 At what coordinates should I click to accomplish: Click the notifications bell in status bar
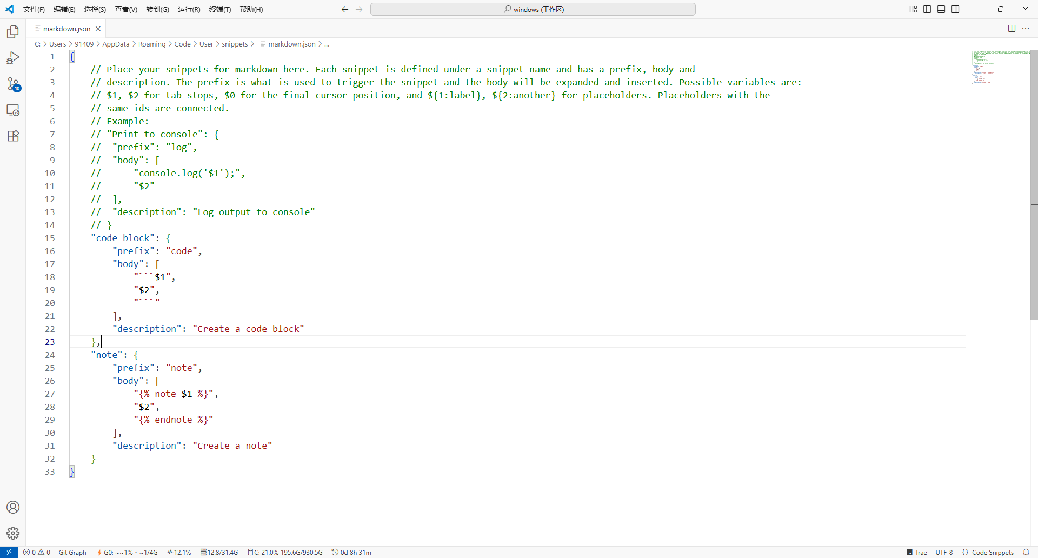[1026, 552]
